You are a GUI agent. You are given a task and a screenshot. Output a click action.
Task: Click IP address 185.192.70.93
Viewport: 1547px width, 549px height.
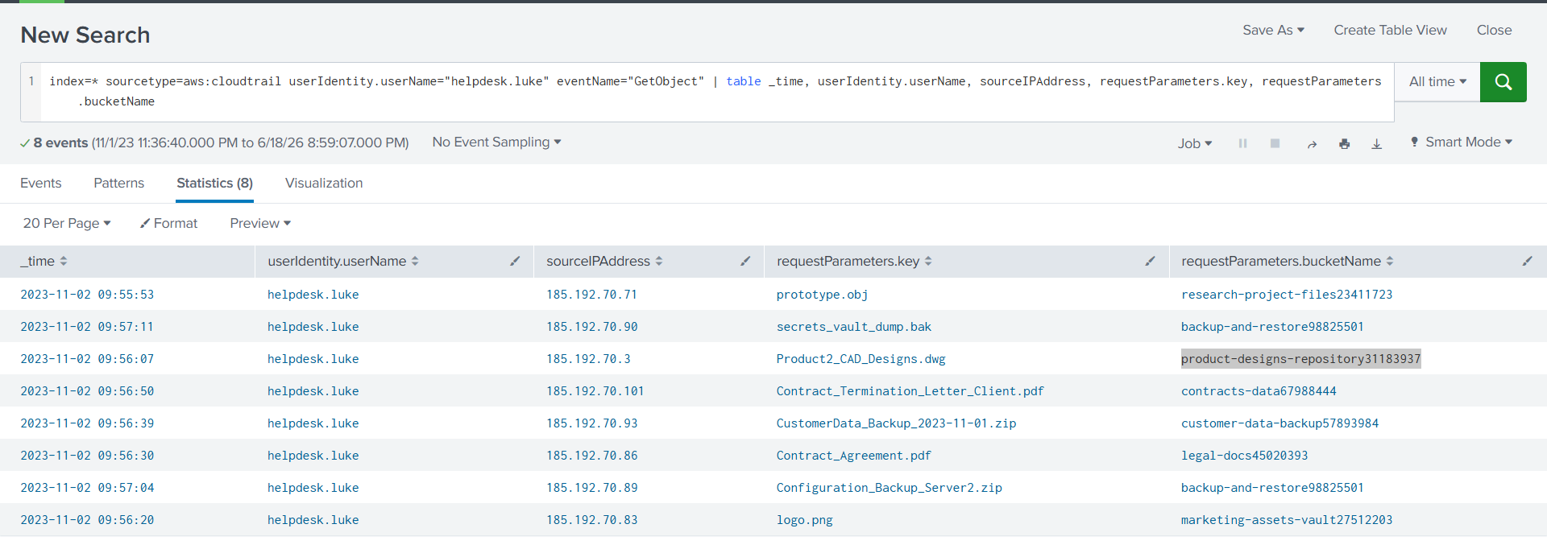click(x=591, y=423)
